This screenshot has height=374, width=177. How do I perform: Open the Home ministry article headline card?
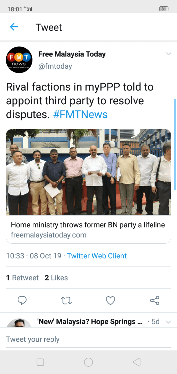(x=88, y=229)
